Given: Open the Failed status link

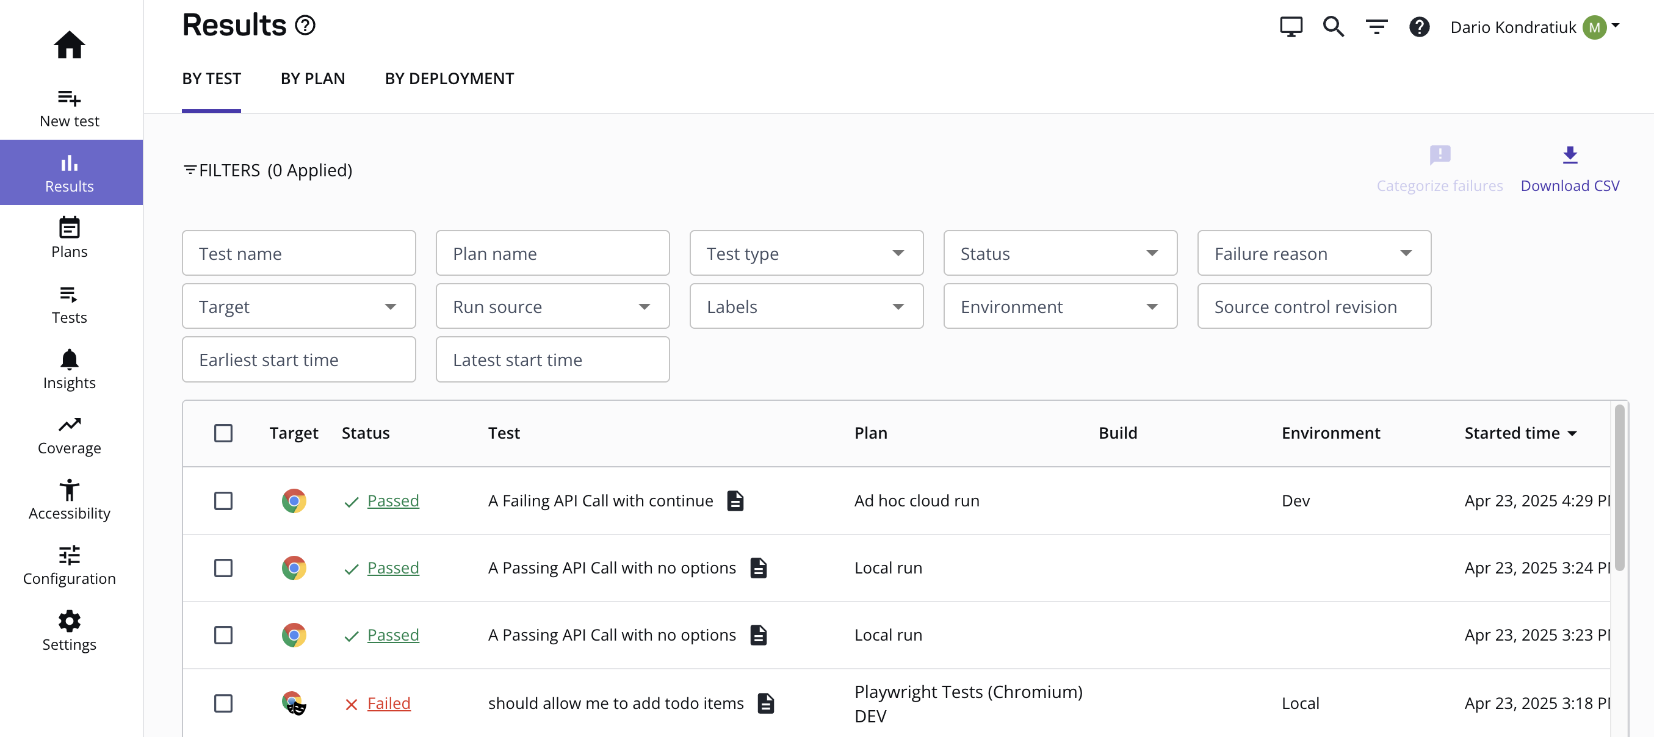Looking at the screenshot, I should (388, 703).
